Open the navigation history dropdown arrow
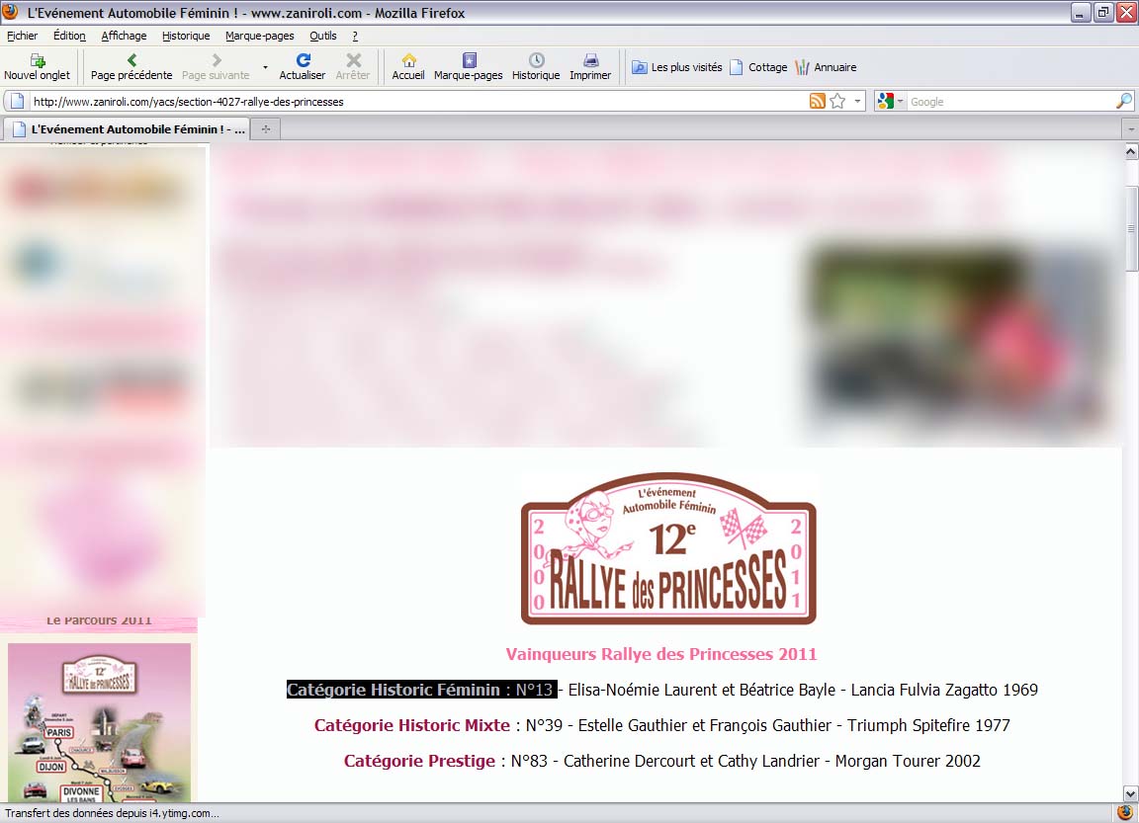1139x823 pixels. (x=265, y=67)
